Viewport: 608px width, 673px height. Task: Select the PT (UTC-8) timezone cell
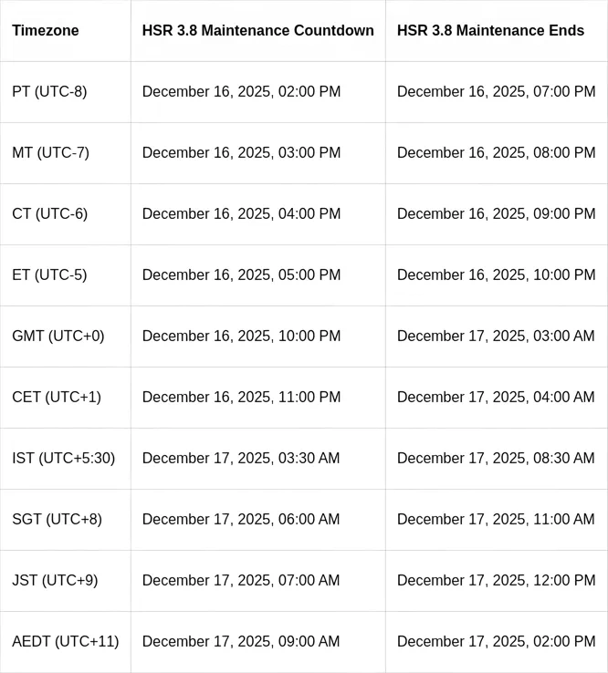pyautogui.click(x=50, y=92)
